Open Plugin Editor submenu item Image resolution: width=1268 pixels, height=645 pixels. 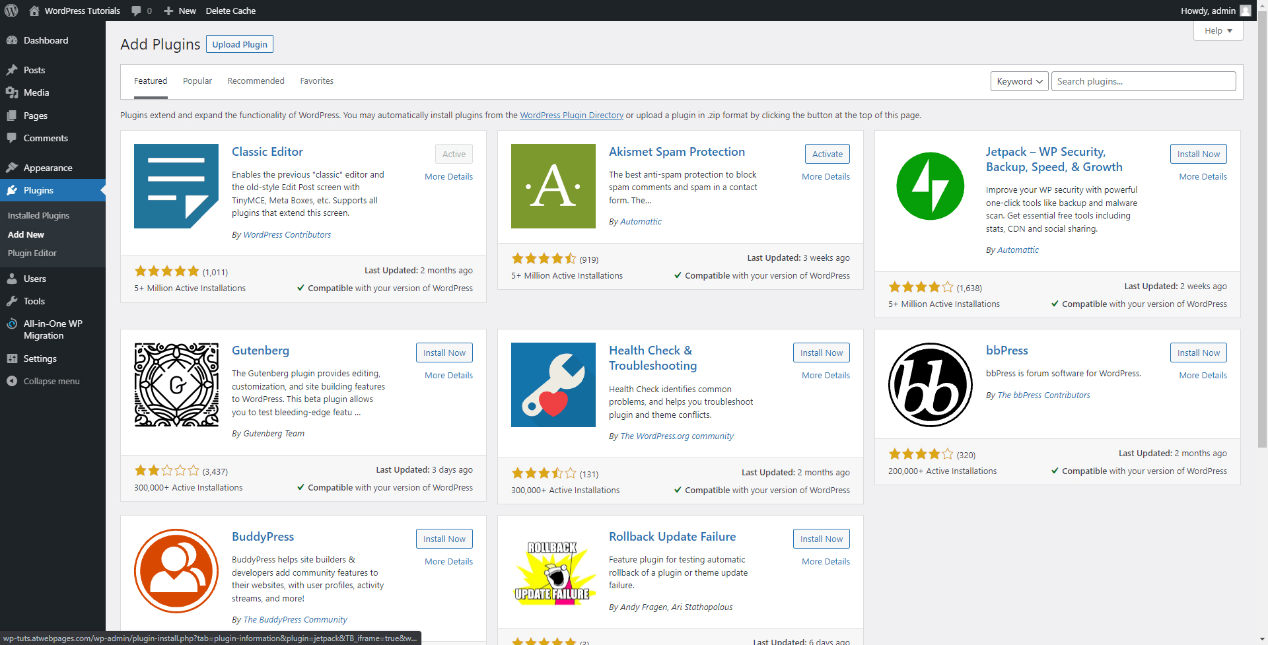32,254
